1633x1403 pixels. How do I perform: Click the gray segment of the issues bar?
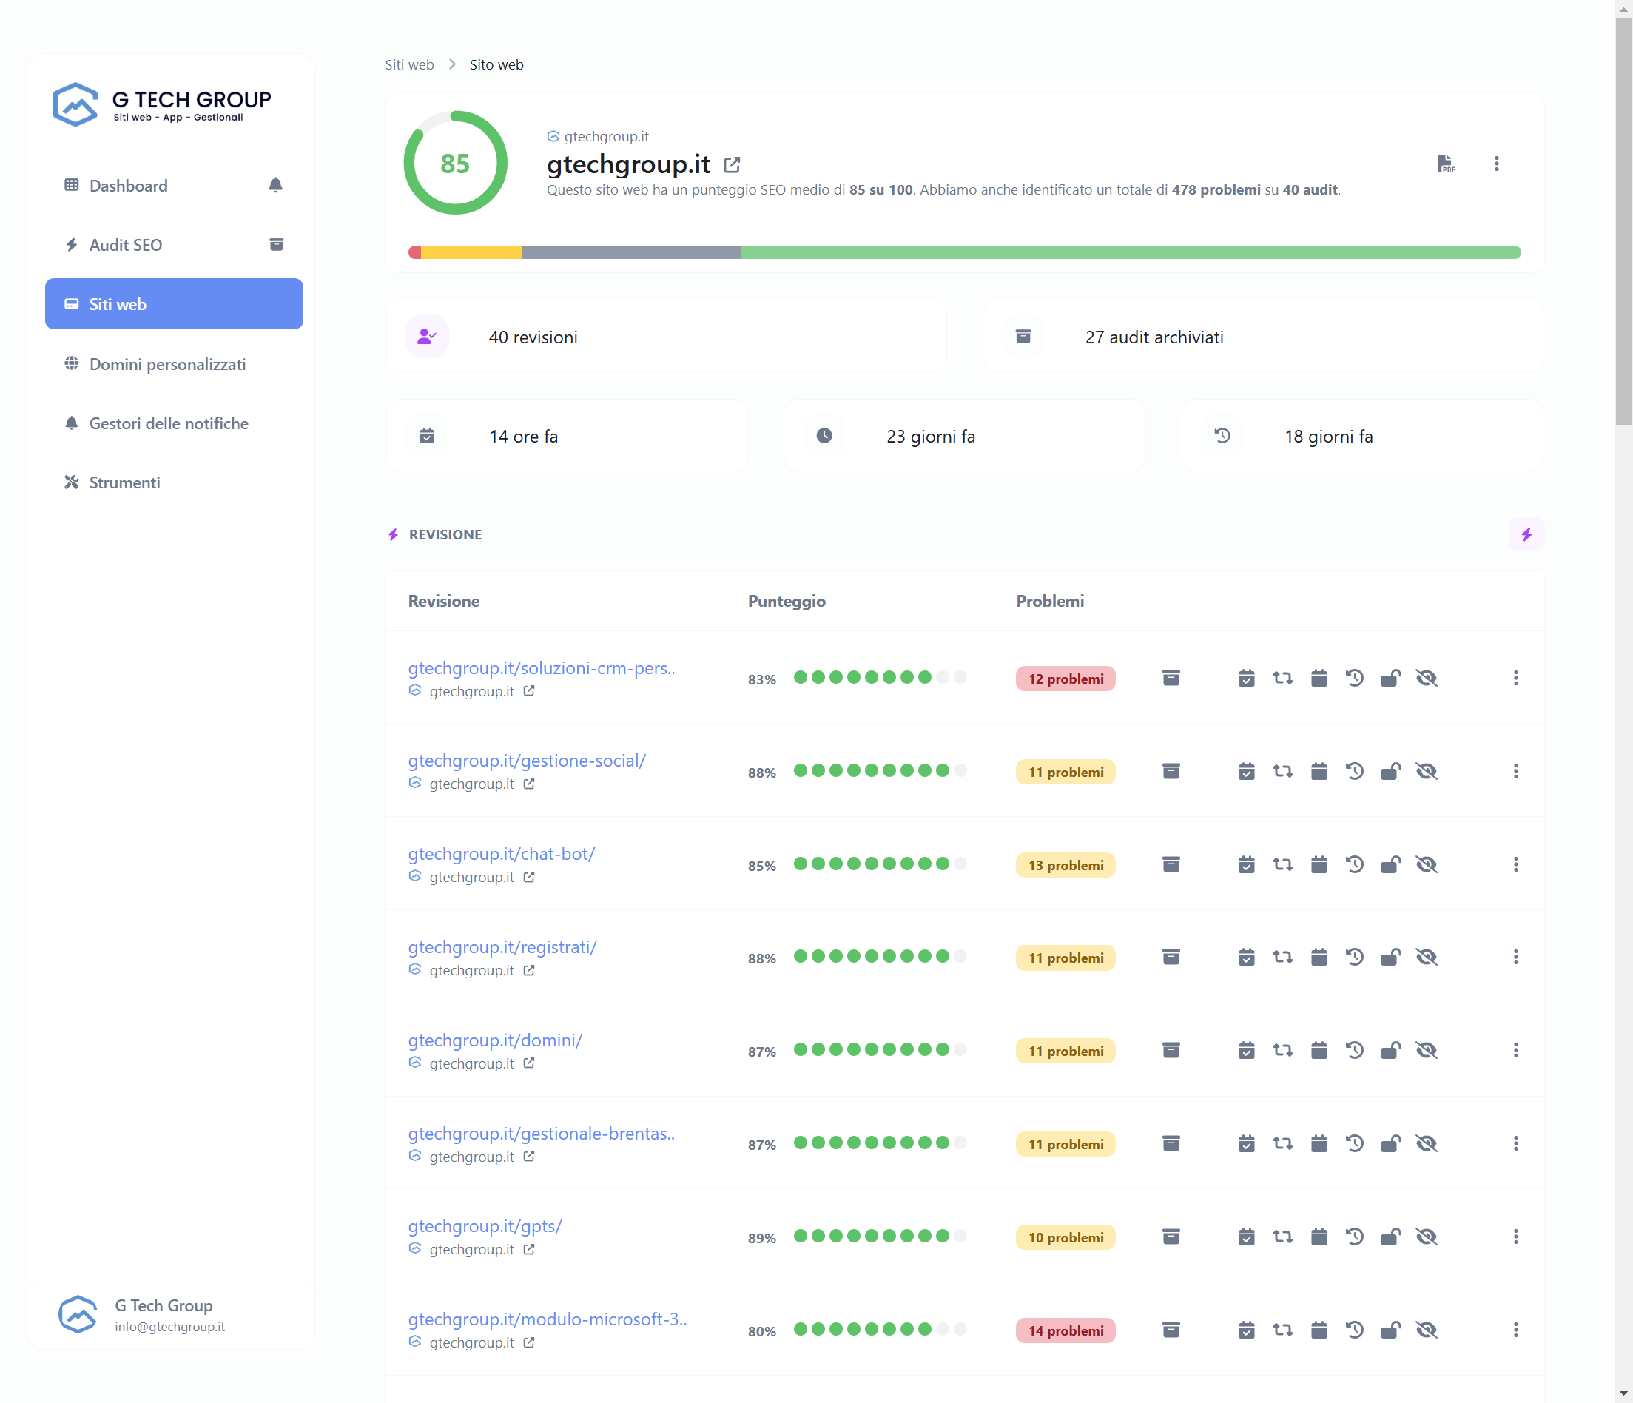click(x=630, y=252)
